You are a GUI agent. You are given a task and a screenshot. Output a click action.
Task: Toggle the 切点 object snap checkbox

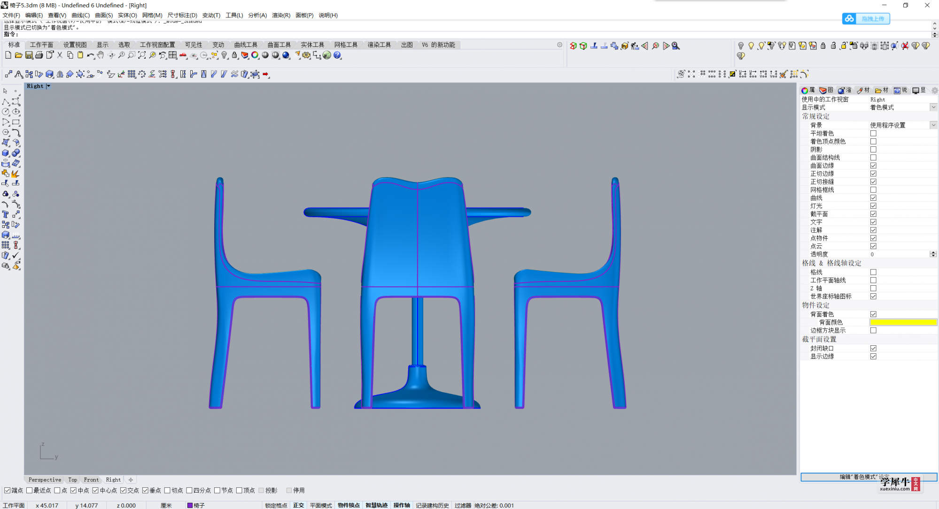tap(167, 490)
